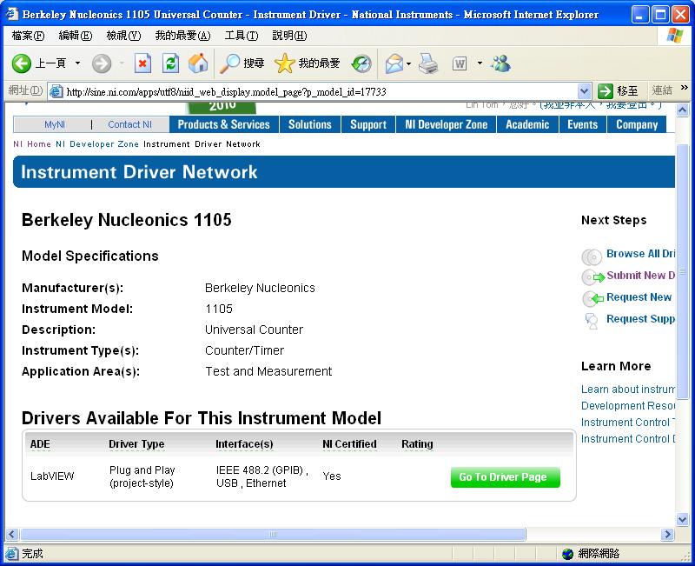Click the 移至 Go button
695x566 pixels.
pos(618,91)
